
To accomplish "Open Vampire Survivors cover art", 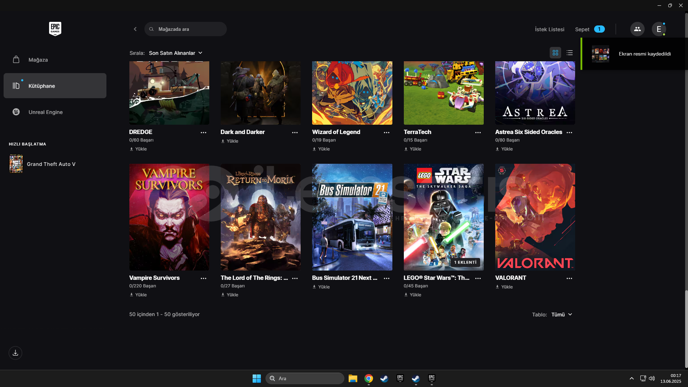I will tap(169, 217).
